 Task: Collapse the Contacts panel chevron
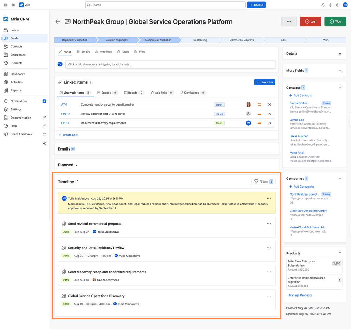pos(340,88)
